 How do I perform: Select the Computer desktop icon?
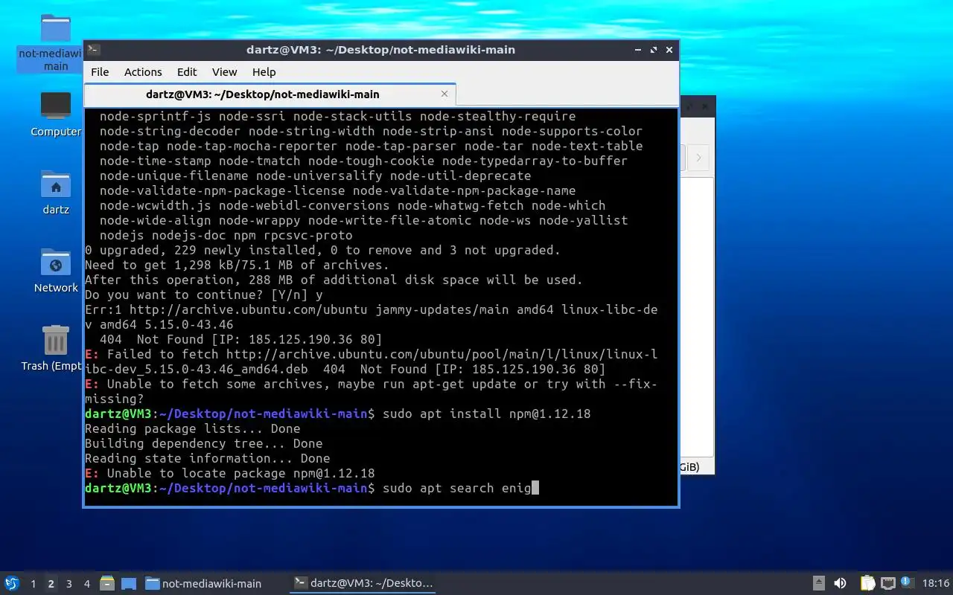point(55,115)
